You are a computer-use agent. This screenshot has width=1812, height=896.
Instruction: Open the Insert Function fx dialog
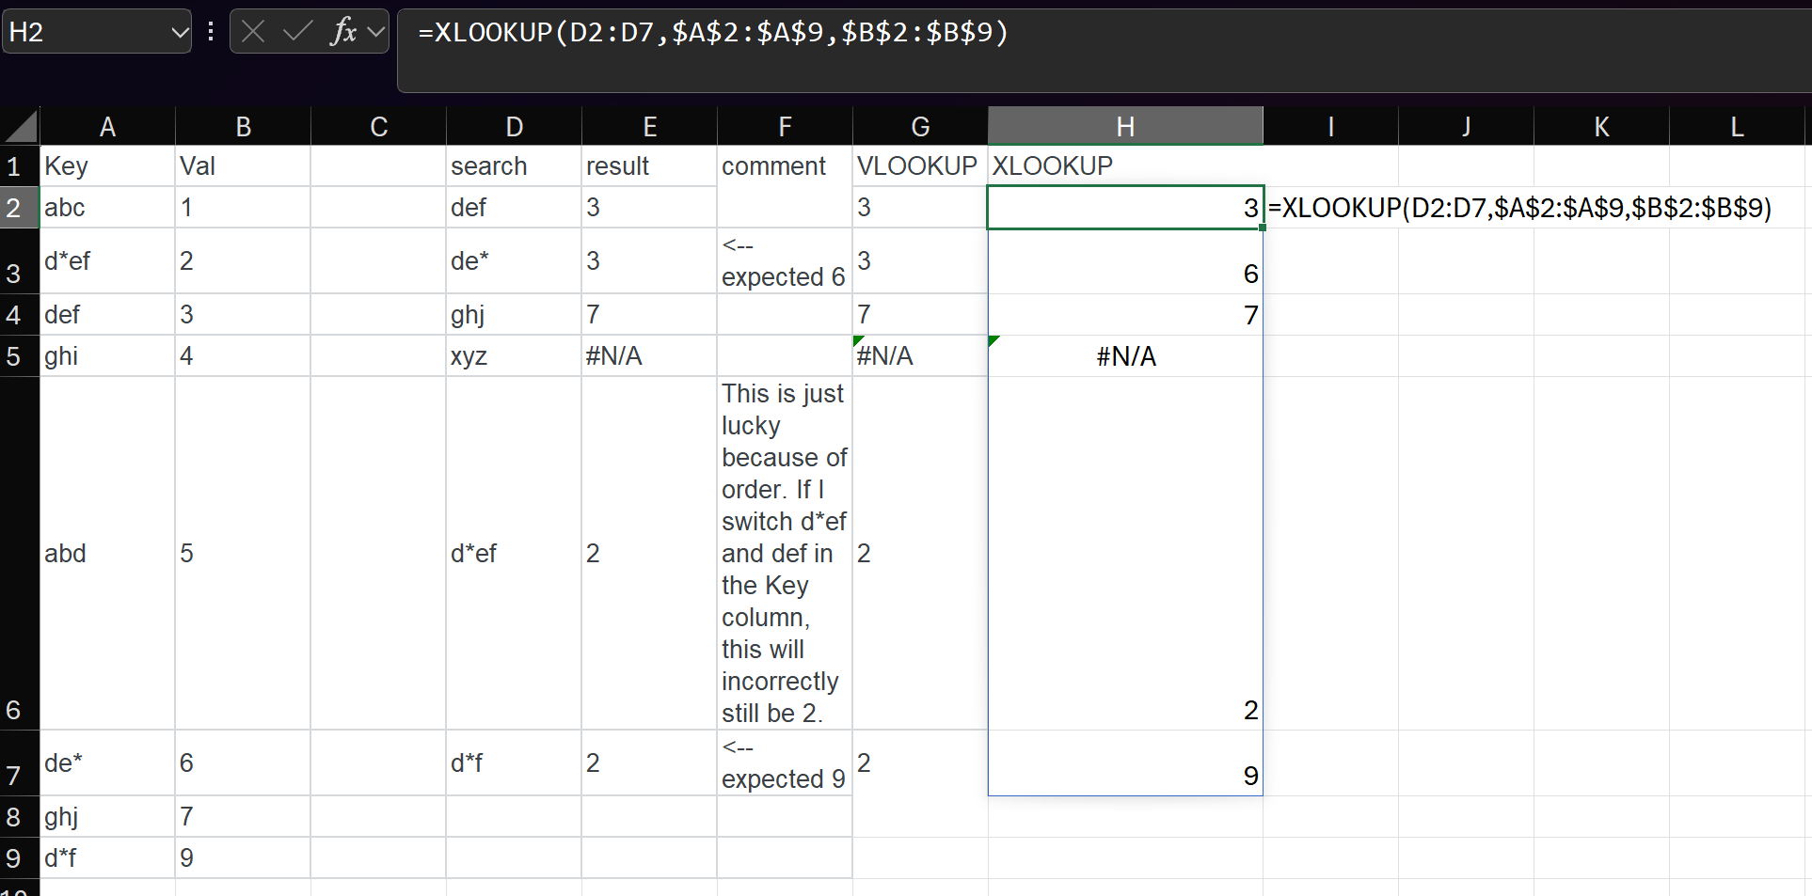[x=343, y=32]
